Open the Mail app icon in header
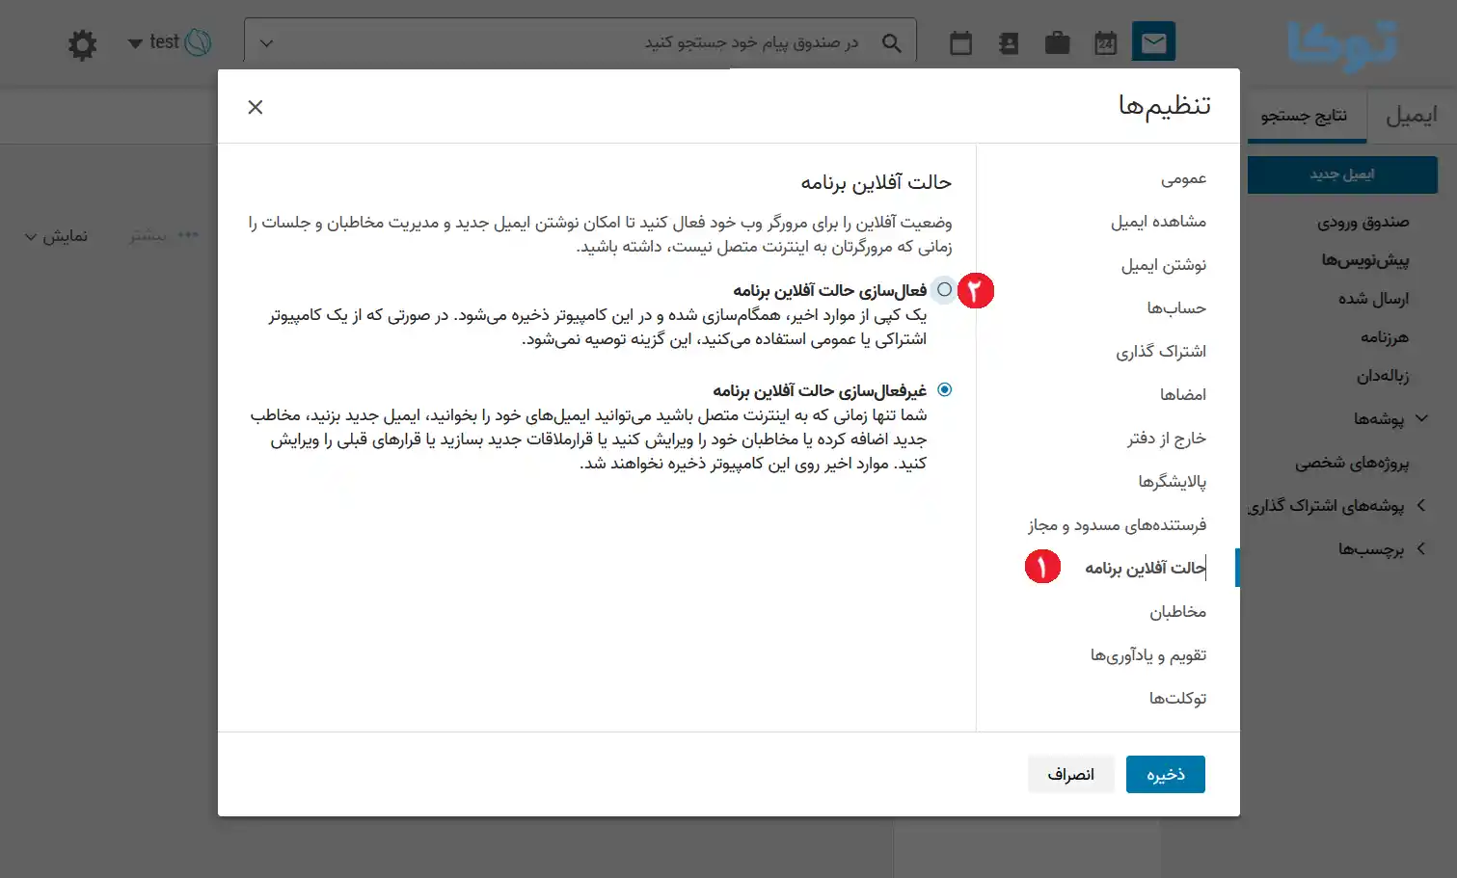1457x878 pixels. [x=1153, y=42]
